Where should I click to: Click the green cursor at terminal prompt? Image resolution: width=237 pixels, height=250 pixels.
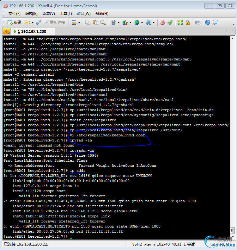[71, 236]
